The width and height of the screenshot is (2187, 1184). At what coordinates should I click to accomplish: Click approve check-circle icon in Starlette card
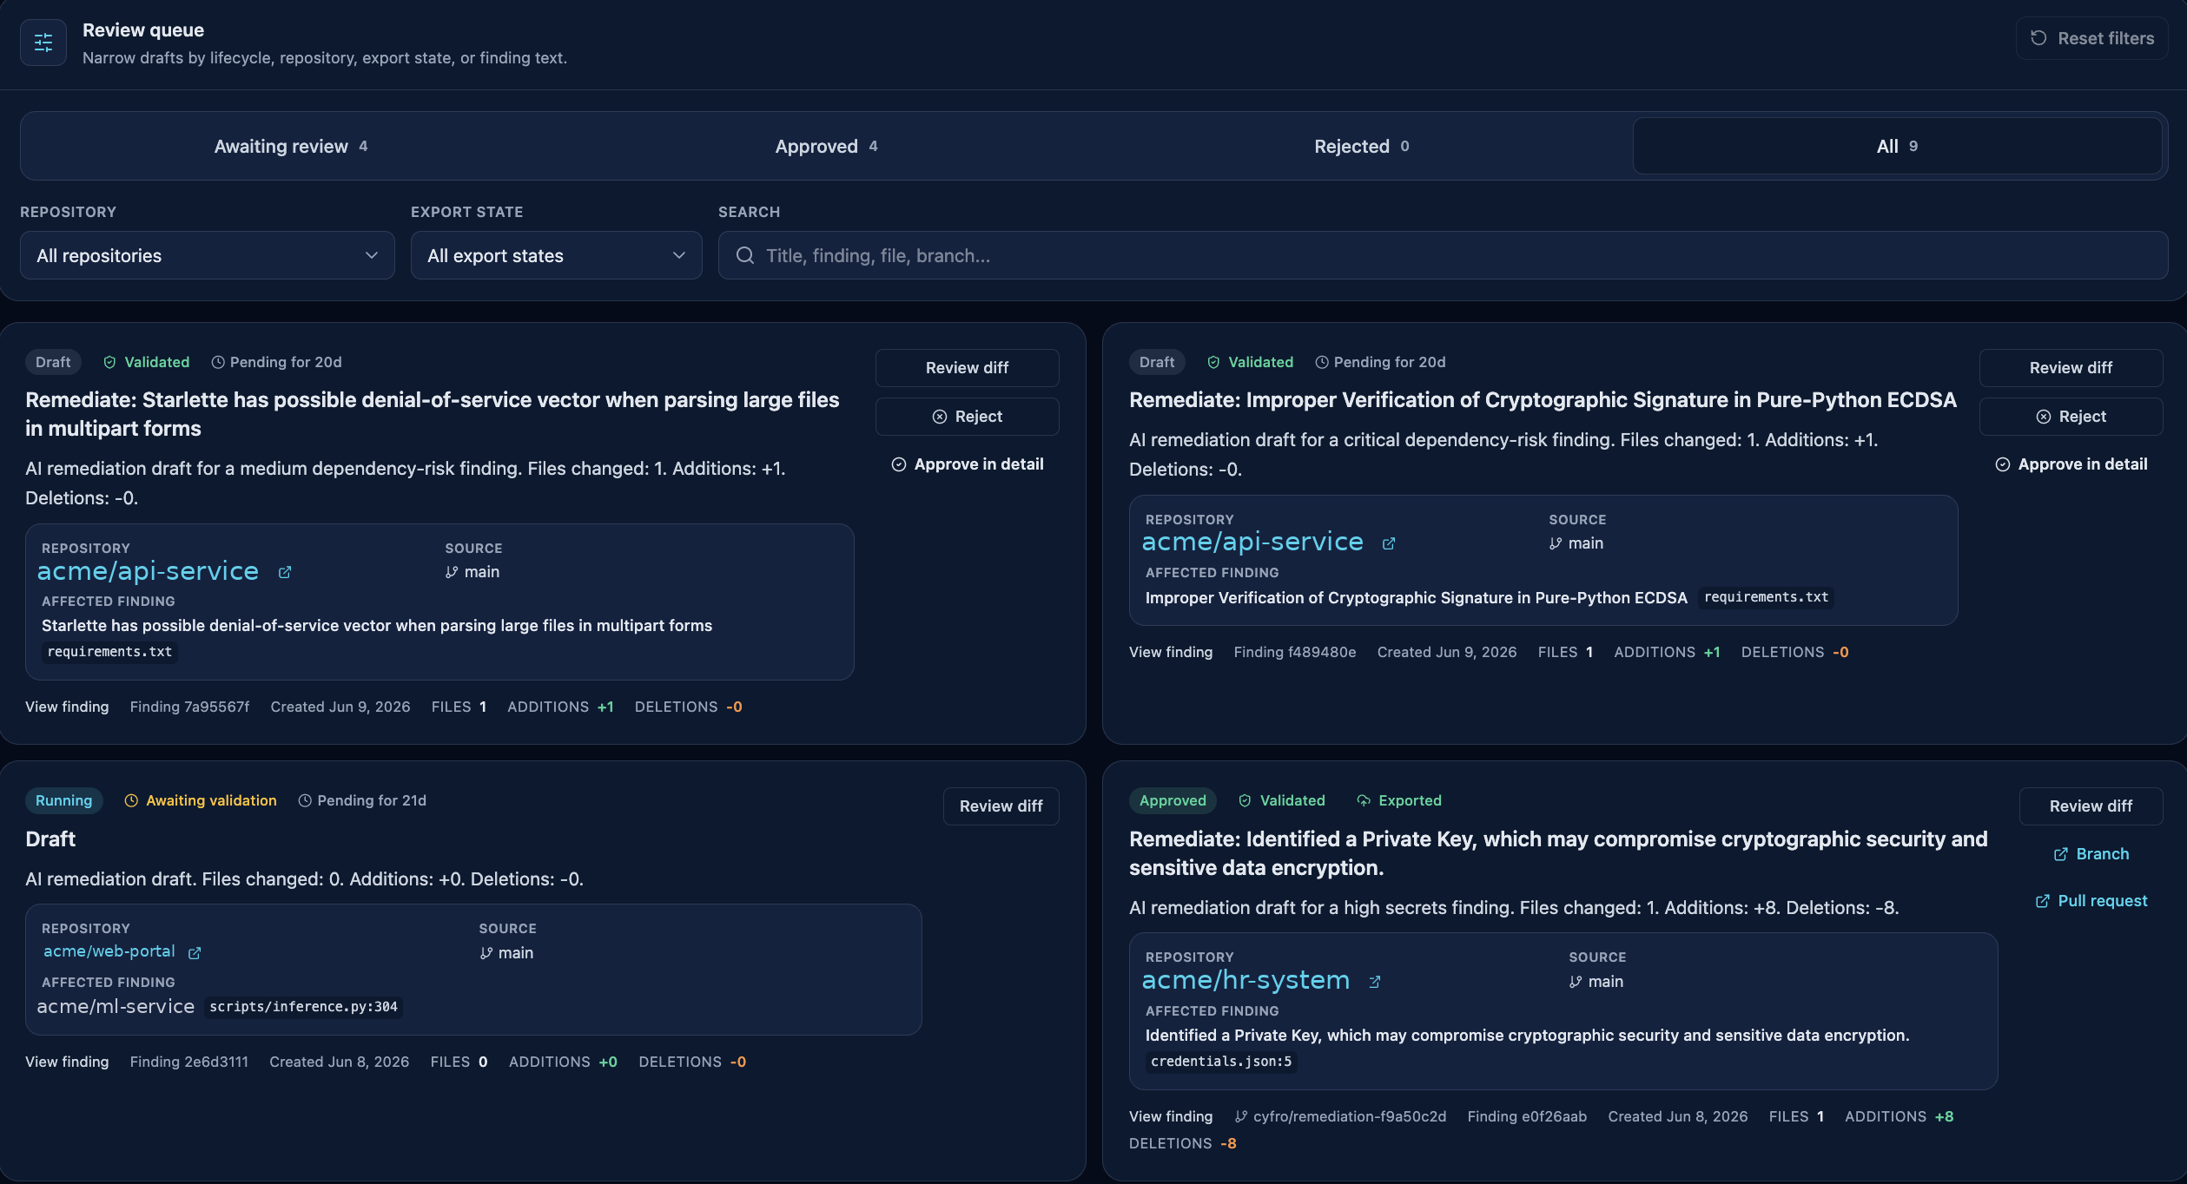tap(899, 464)
